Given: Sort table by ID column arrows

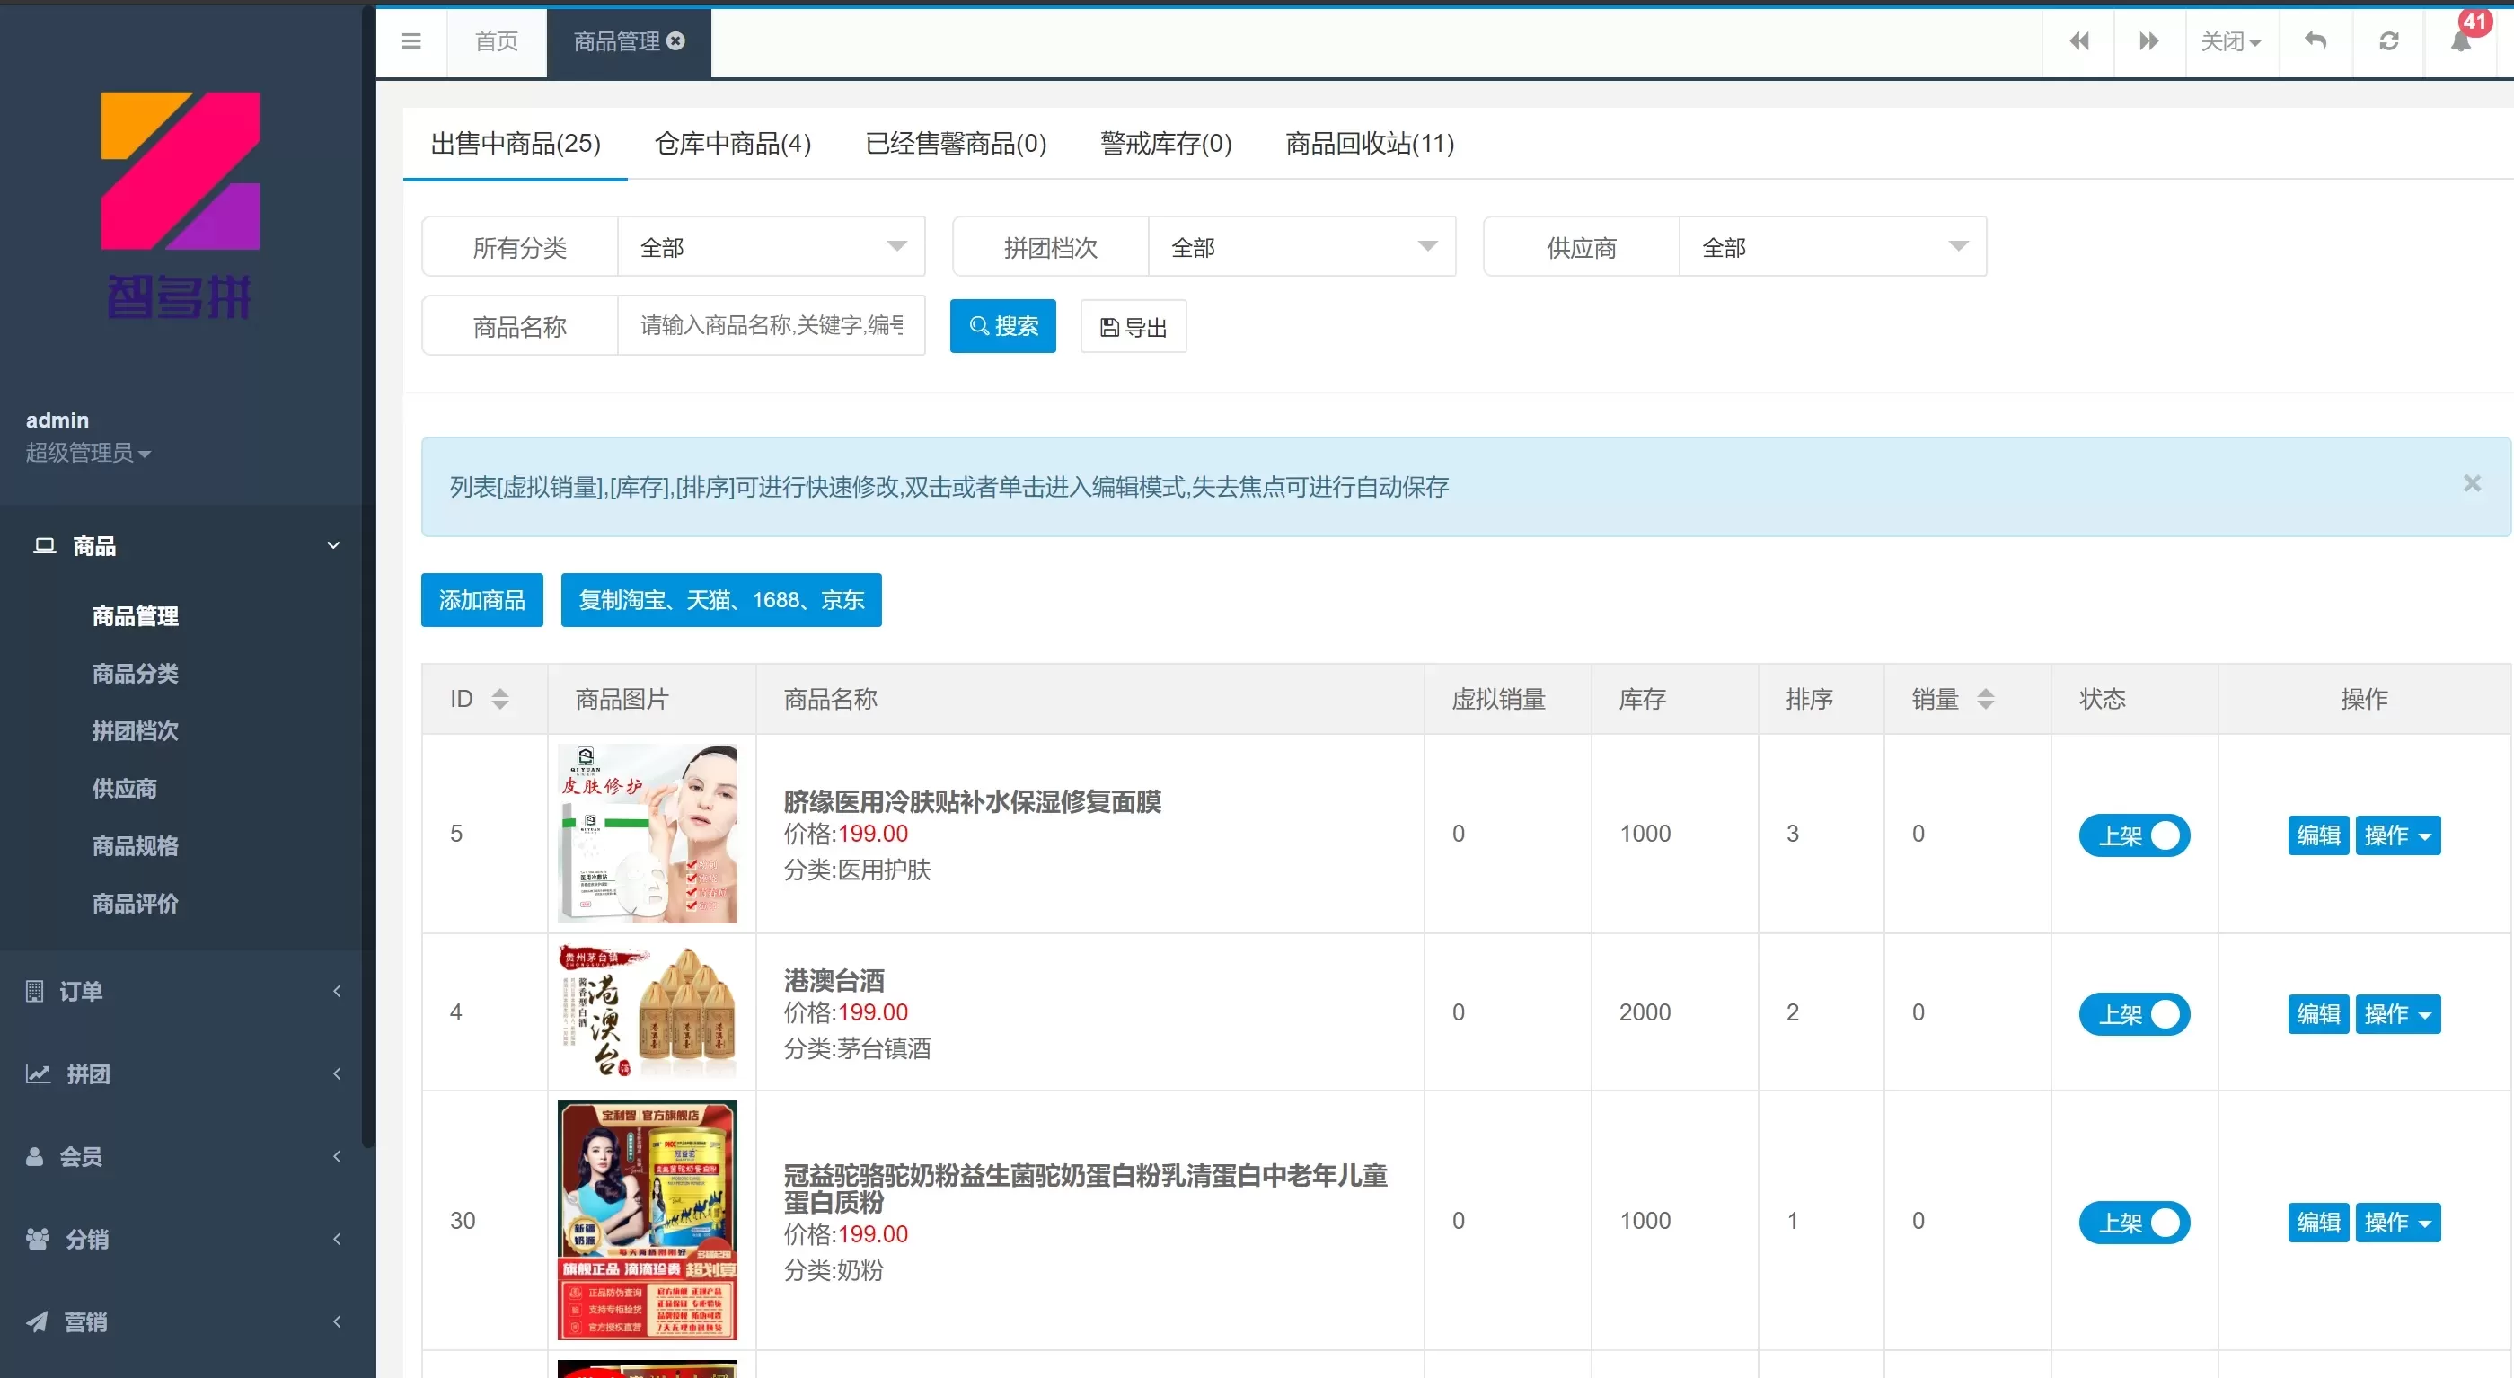Looking at the screenshot, I should 499,699.
